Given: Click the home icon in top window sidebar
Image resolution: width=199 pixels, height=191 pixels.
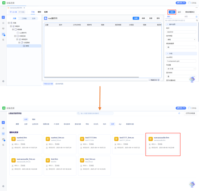Looking at the screenshot, I should pyautogui.click(x=3, y=23).
